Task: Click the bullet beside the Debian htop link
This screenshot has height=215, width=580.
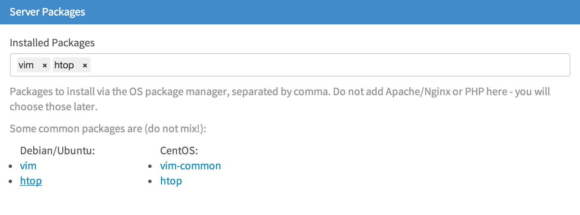Action: (11, 181)
